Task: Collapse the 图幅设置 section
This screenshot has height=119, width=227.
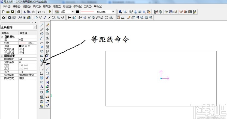Action: point(2,56)
